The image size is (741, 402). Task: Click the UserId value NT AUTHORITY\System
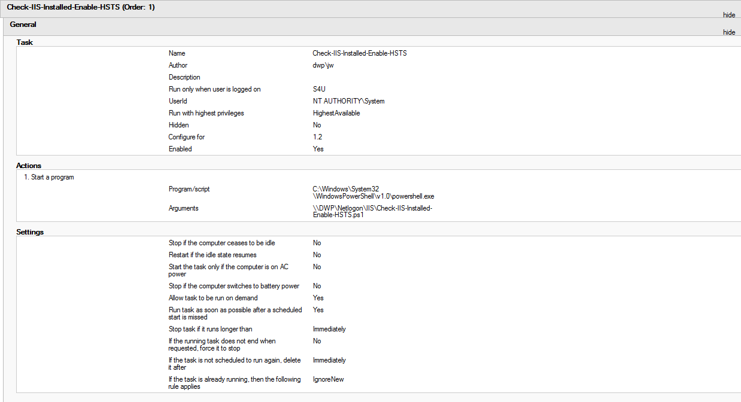coord(348,101)
